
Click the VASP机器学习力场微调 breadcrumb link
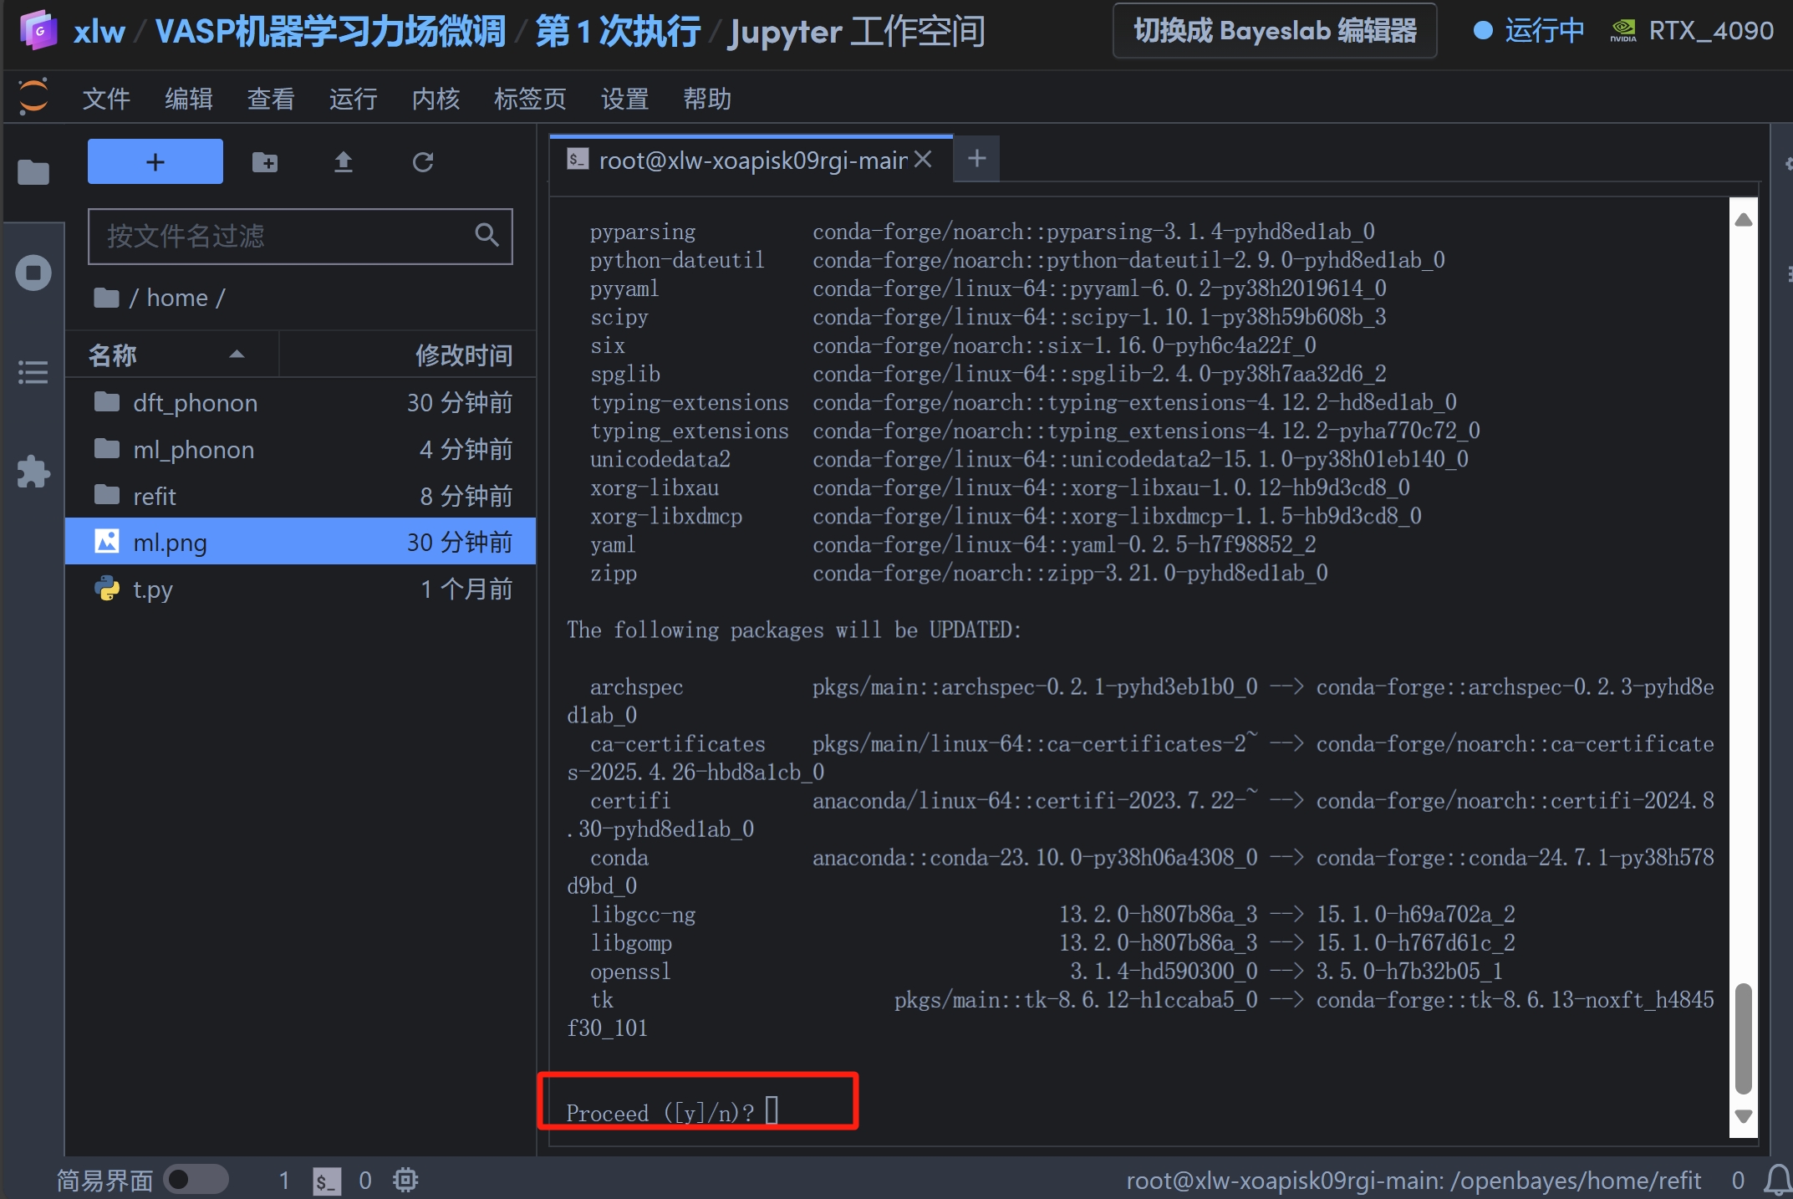(330, 32)
